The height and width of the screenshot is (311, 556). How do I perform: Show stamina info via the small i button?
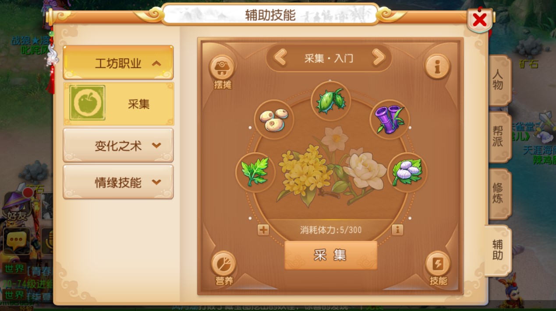(397, 230)
